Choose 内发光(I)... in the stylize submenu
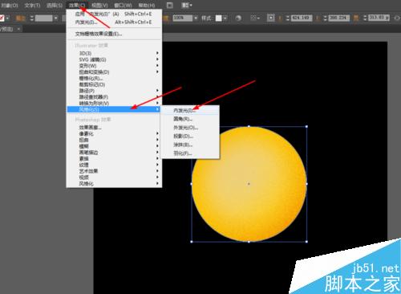Image resolution: width=401 pixels, height=294 pixels. coord(190,110)
